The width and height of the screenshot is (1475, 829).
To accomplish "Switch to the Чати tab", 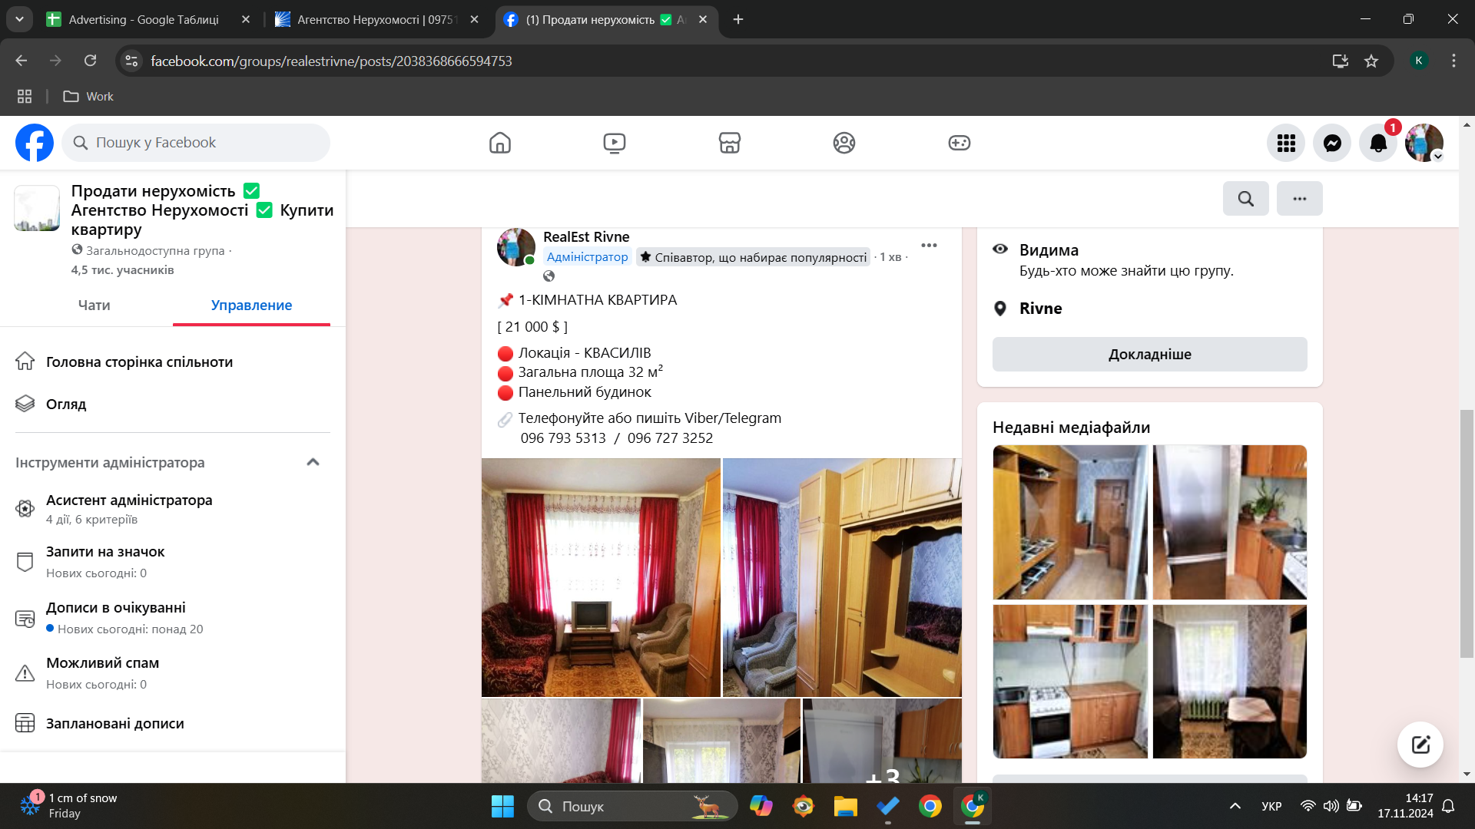I will tap(94, 306).
